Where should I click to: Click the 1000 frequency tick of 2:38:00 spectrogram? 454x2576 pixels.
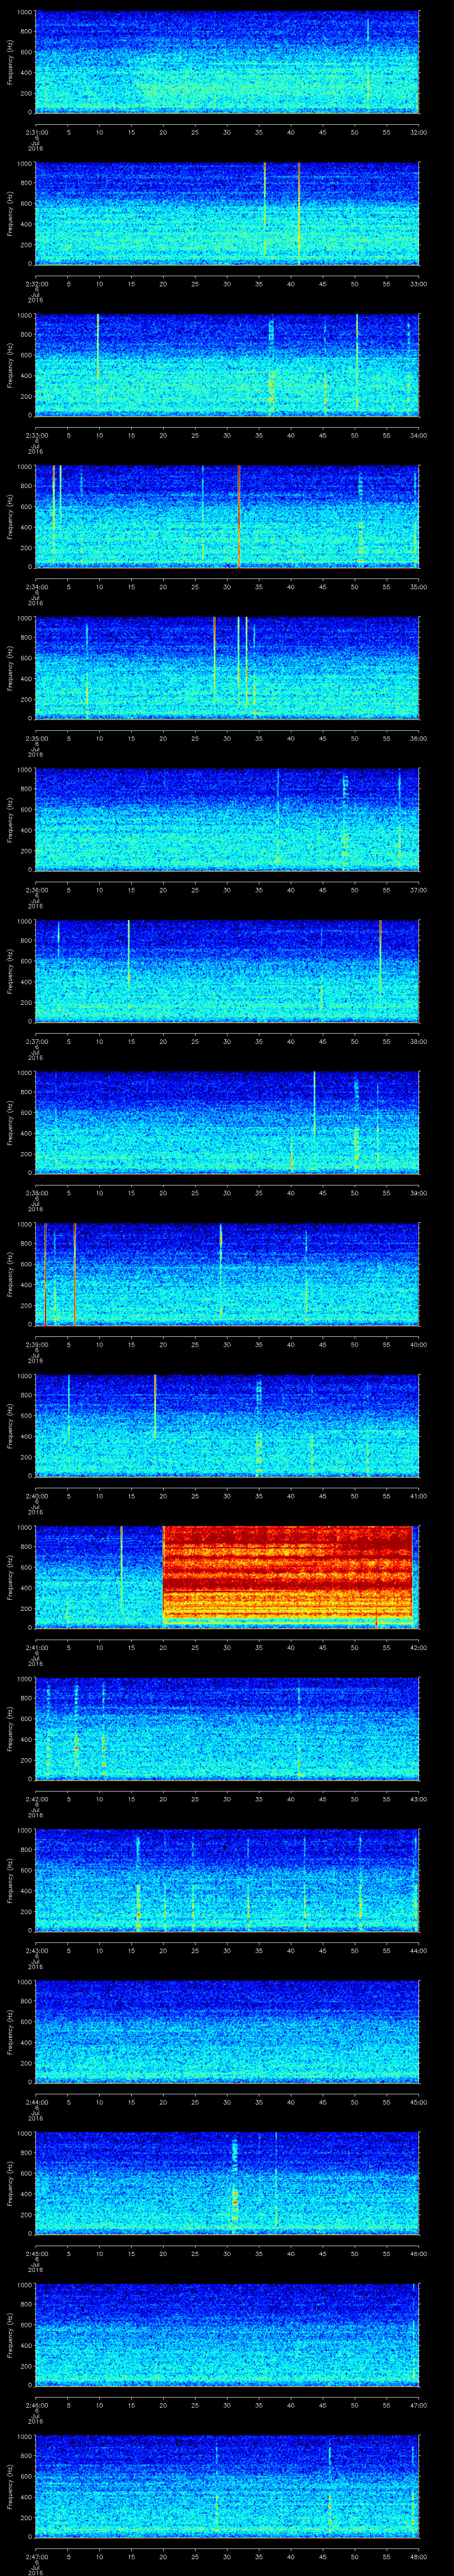click(x=25, y=1073)
